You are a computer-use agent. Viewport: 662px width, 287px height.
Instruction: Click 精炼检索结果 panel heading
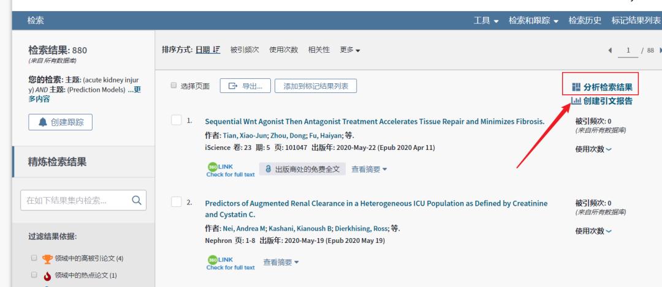point(57,162)
